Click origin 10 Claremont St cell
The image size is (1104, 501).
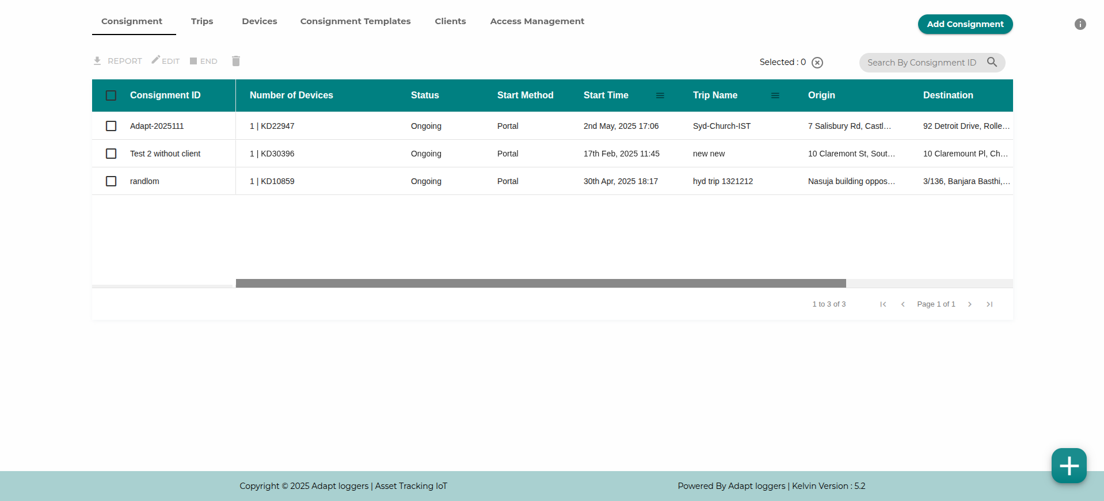851,154
